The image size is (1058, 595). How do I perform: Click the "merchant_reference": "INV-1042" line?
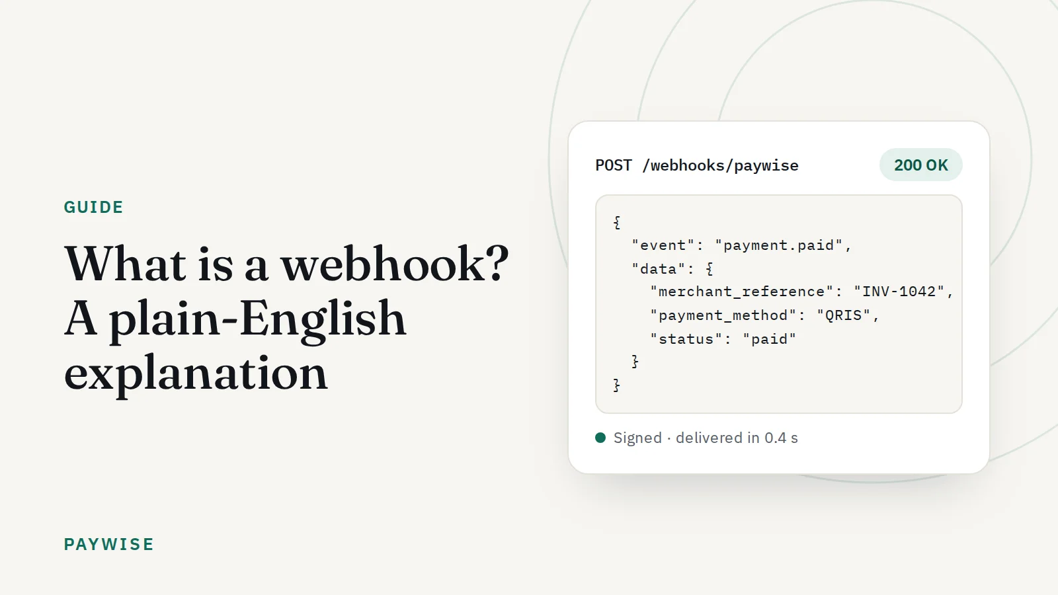(x=801, y=292)
